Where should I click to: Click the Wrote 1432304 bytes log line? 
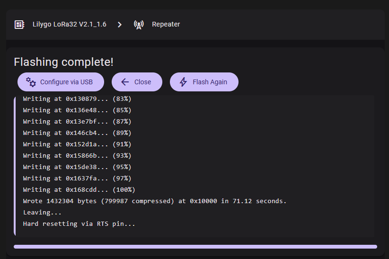(x=155, y=201)
